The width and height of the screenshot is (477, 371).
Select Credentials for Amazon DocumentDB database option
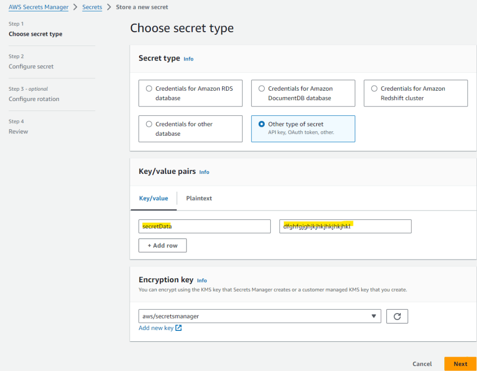(262, 89)
